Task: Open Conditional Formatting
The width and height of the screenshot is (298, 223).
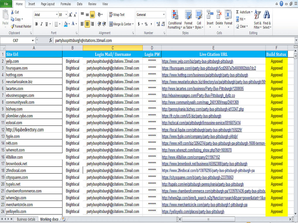Action: pyautogui.click(x=175, y=20)
